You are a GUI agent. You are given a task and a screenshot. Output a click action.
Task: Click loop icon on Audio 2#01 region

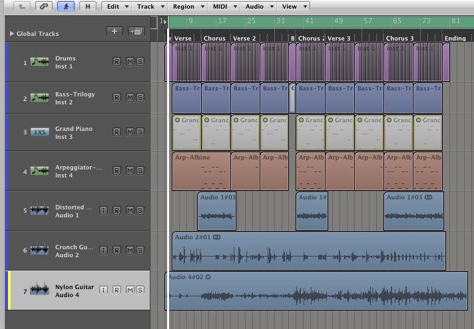(x=217, y=237)
